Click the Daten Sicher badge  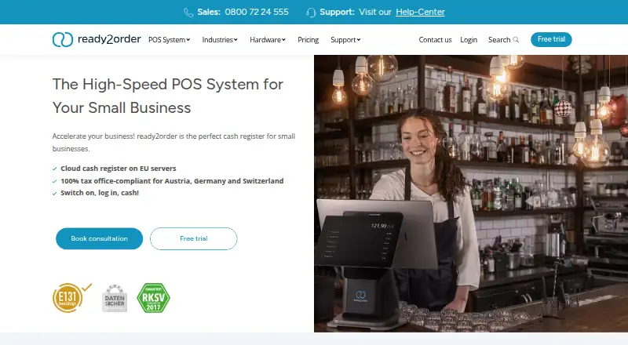(x=115, y=298)
